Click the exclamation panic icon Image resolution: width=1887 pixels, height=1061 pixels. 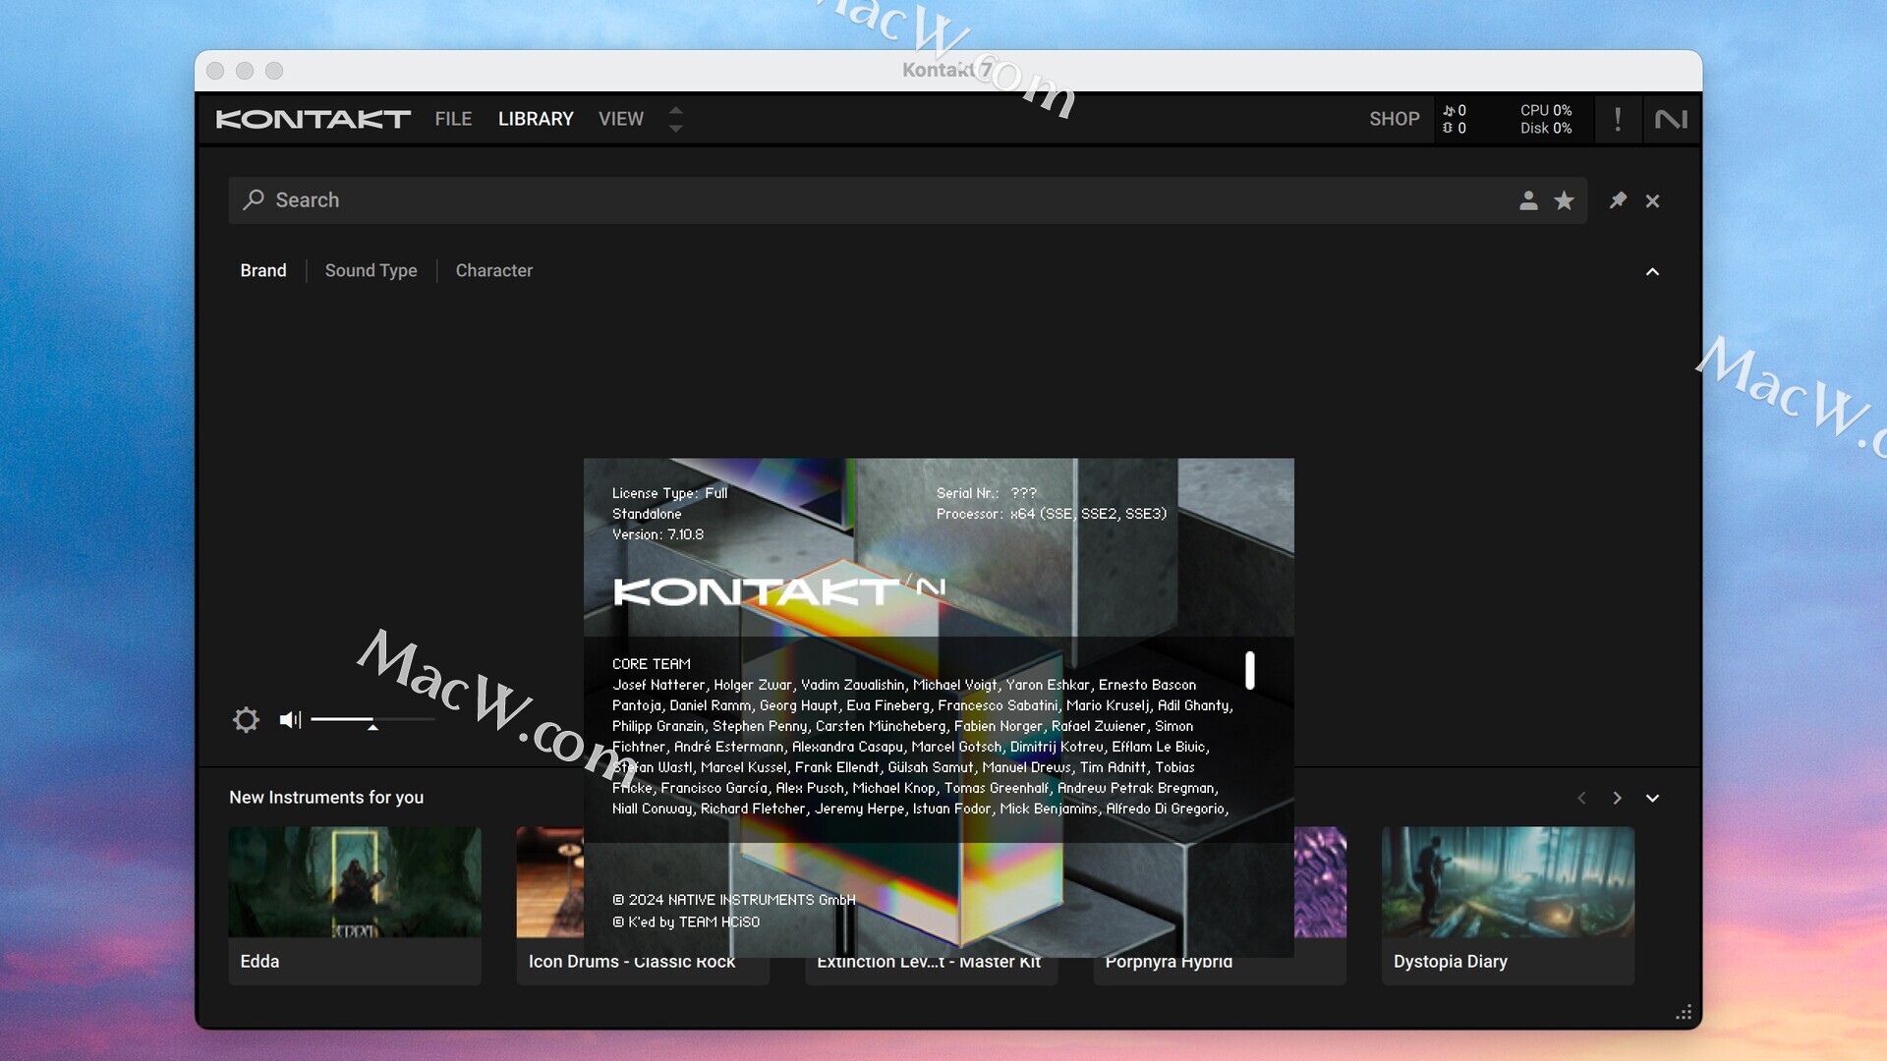[x=1618, y=119]
